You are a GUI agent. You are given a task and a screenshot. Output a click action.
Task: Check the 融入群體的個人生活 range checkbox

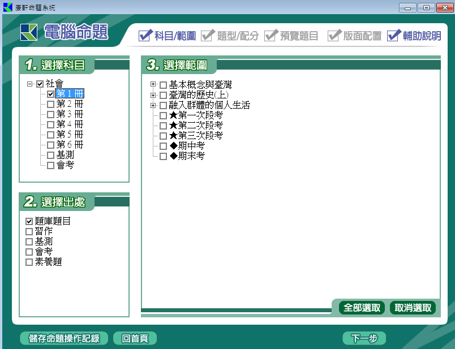(x=163, y=105)
